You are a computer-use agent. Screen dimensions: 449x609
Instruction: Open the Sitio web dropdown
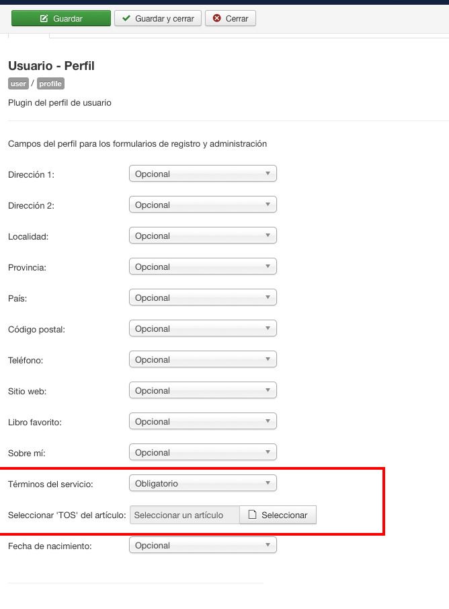[202, 390]
